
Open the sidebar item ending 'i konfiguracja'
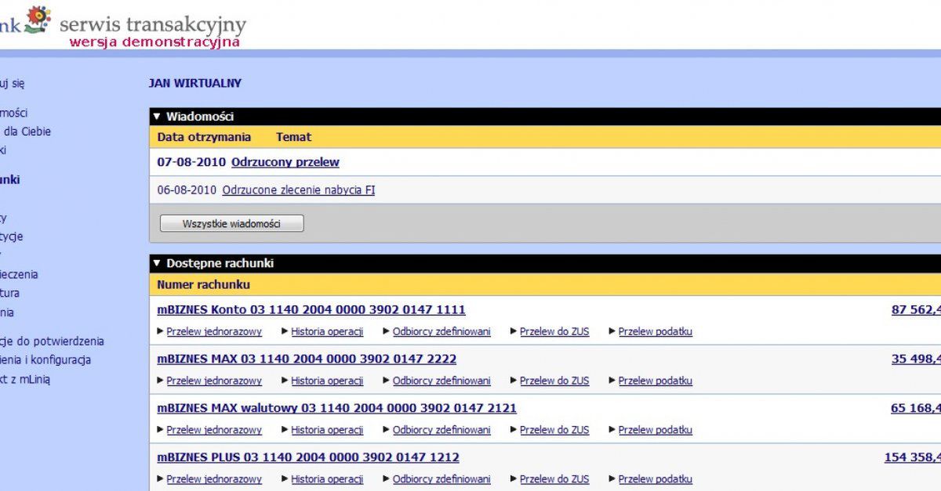(x=45, y=360)
